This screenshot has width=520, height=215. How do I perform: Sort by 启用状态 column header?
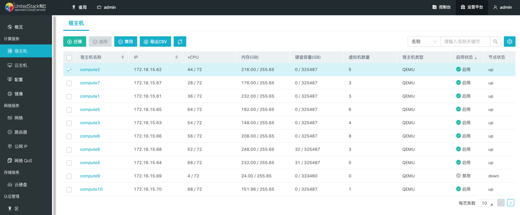(x=466, y=57)
